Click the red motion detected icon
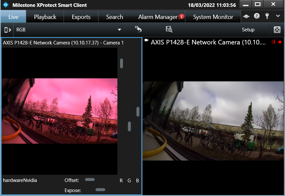Viewport: 285px width, 196px height. 274,42
